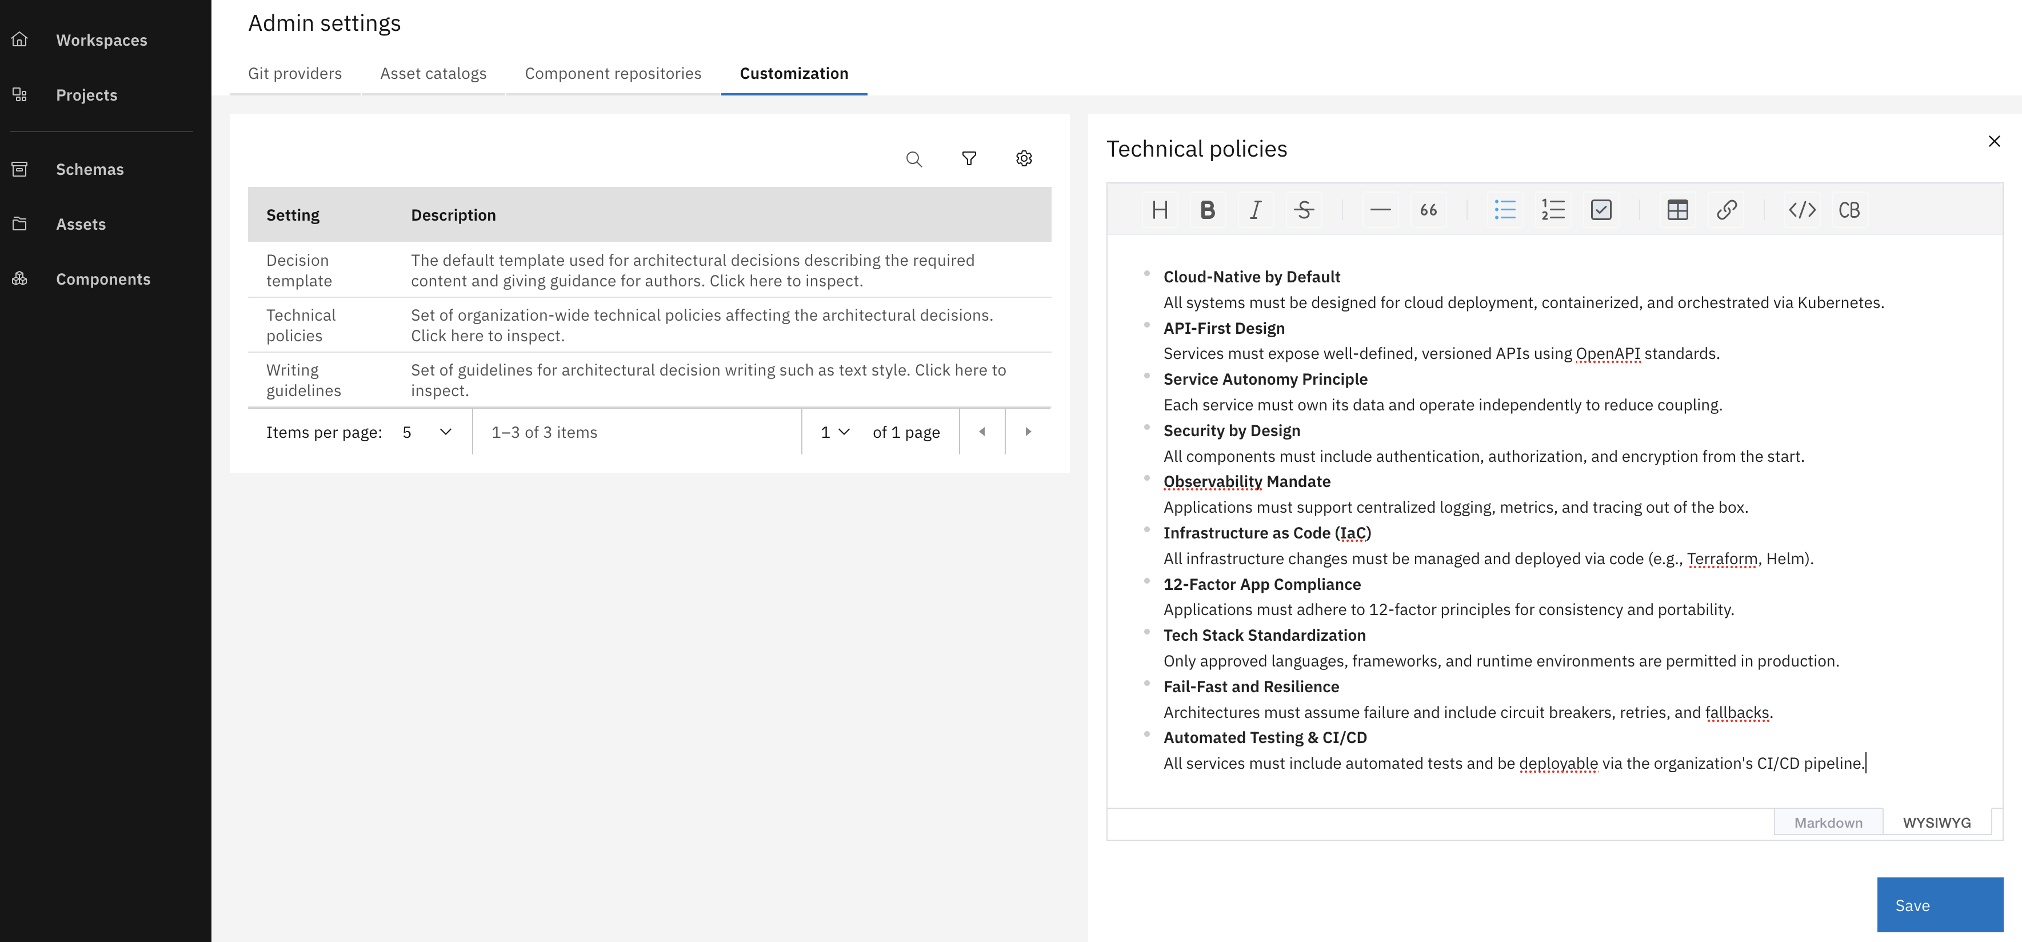
Task: Open the heading style button
Action: point(1160,210)
